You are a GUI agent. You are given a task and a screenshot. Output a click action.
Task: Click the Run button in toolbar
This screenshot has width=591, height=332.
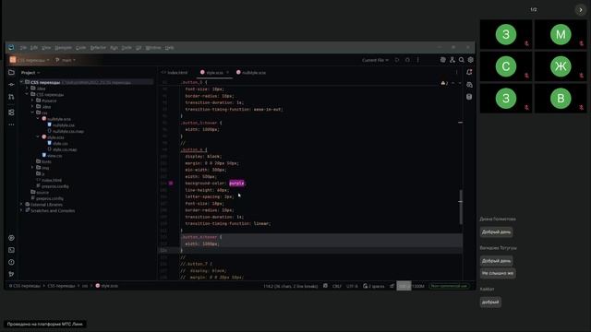point(397,60)
